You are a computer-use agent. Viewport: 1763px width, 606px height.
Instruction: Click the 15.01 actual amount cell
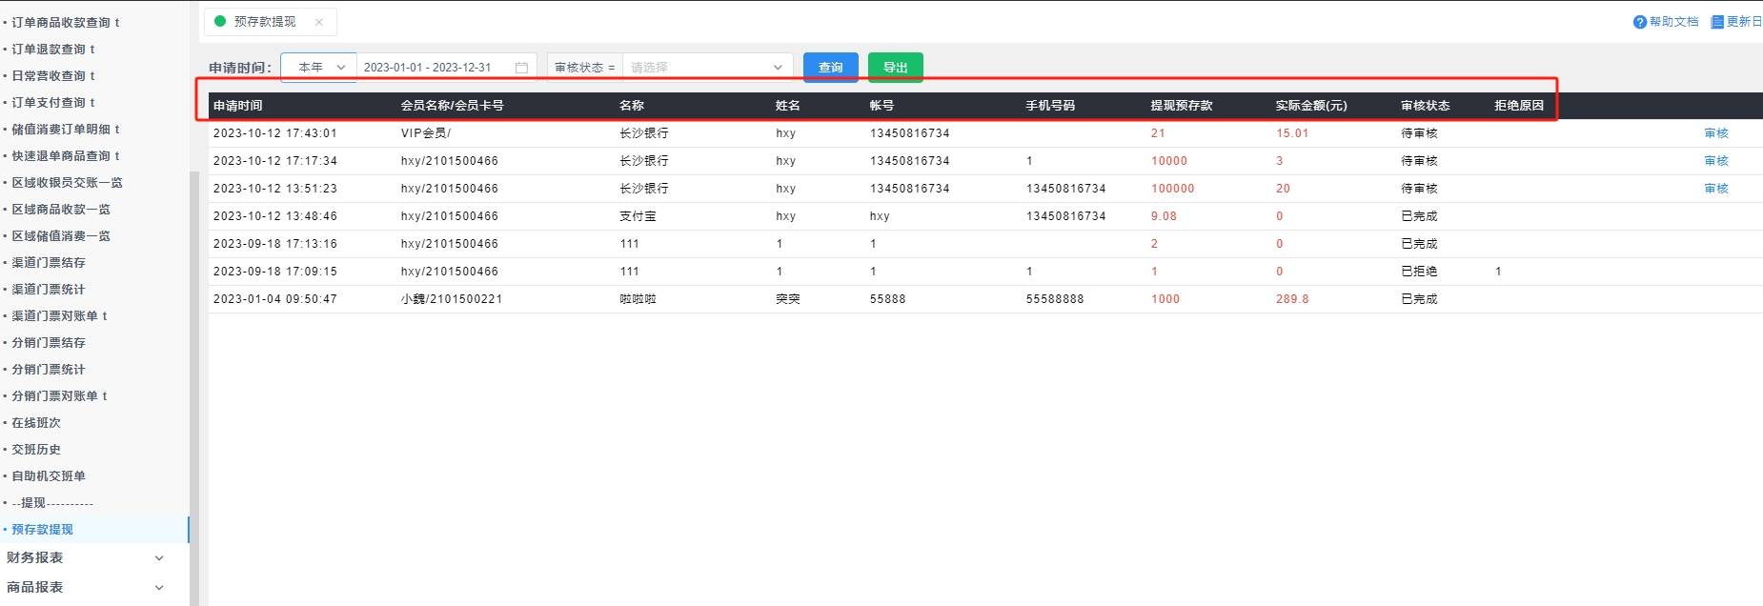pyautogui.click(x=1292, y=133)
